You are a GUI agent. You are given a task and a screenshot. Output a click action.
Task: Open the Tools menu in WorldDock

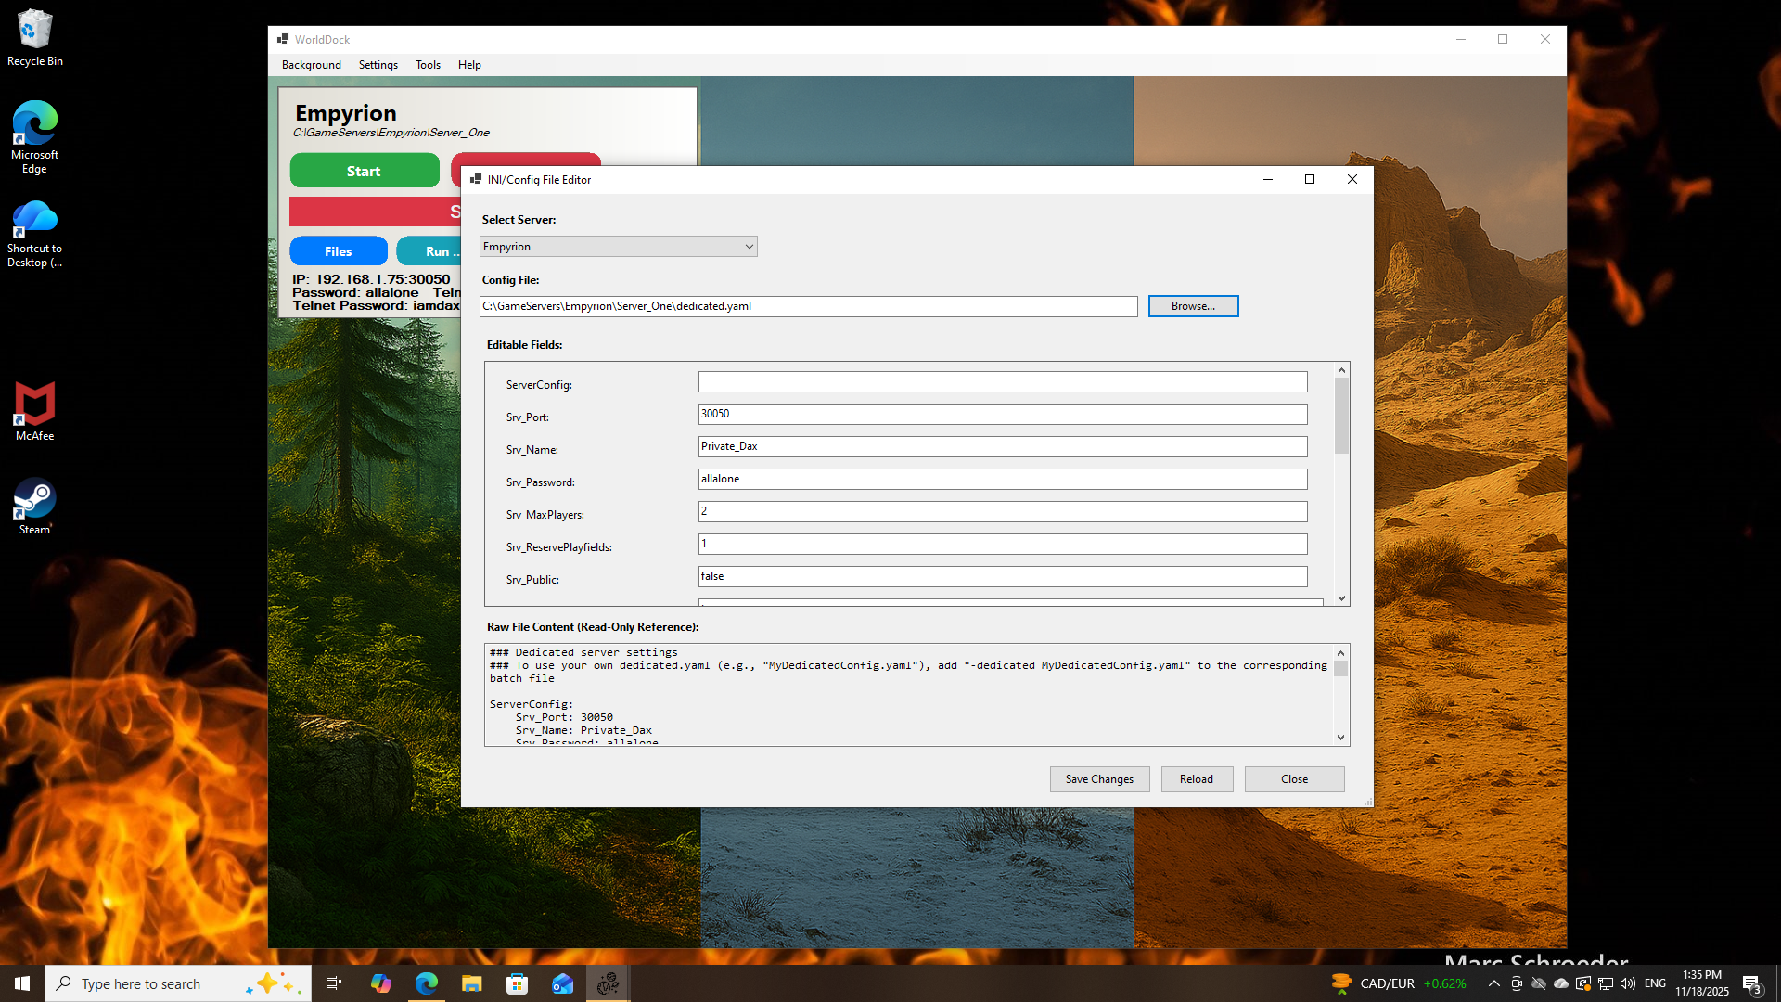(428, 64)
